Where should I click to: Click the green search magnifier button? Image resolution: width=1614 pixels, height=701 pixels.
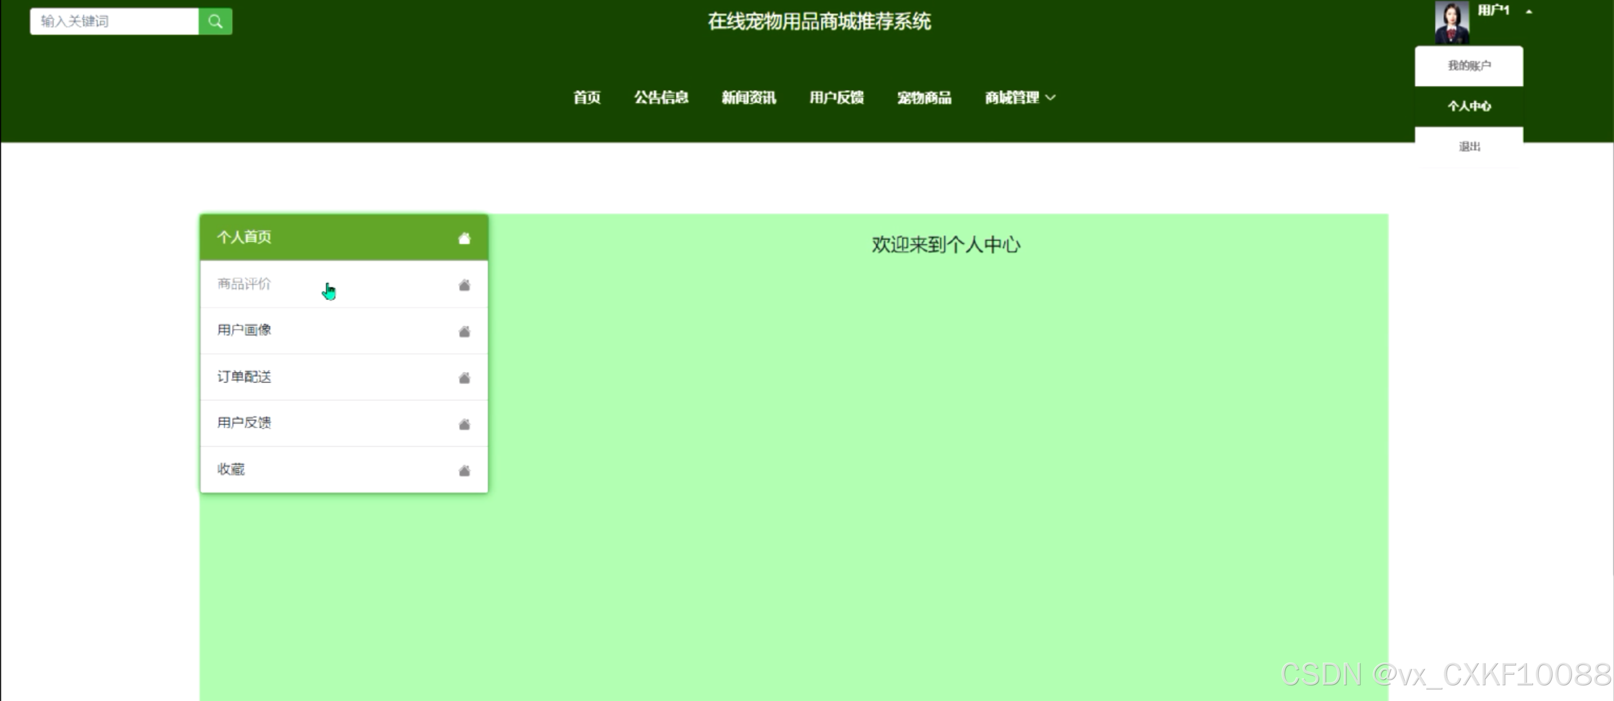(215, 22)
